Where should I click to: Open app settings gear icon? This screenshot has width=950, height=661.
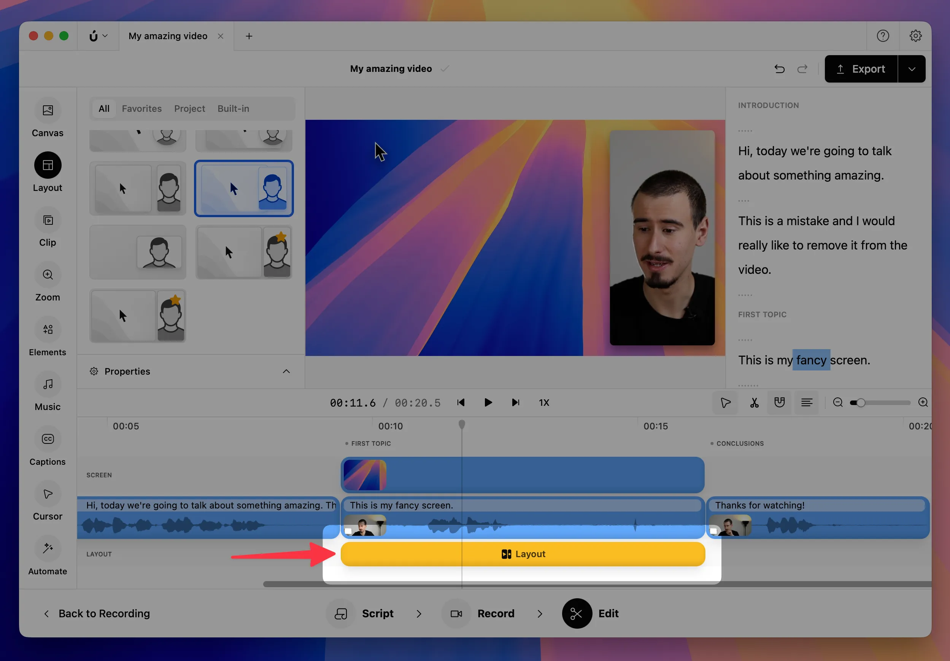[915, 36]
